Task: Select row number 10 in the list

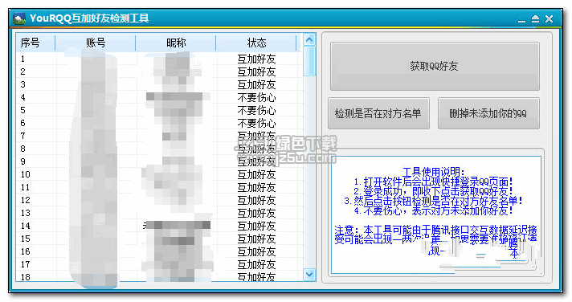Action: coord(159,174)
